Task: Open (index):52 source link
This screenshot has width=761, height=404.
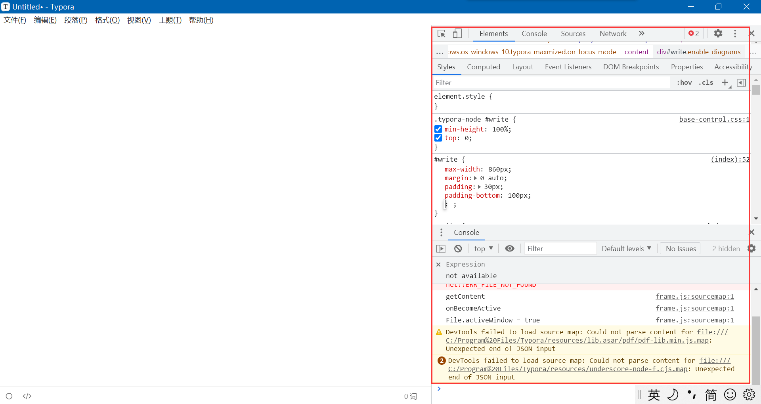Action: (x=730, y=159)
